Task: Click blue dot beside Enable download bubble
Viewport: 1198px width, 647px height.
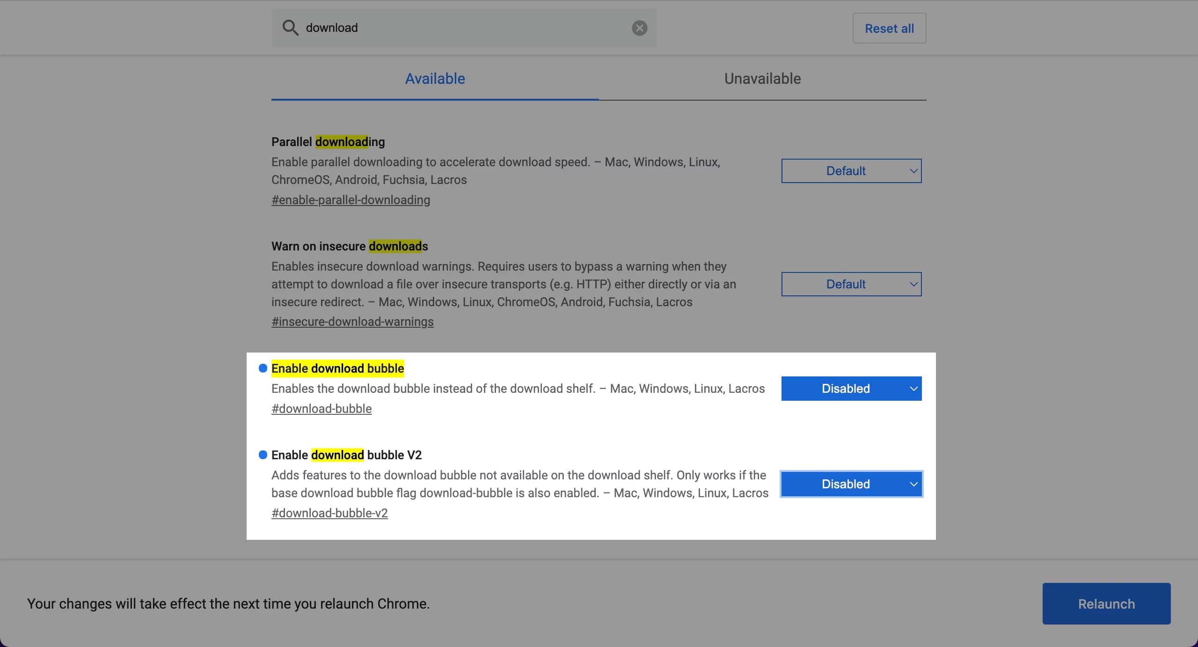Action: pyautogui.click(x=263, y=368)
